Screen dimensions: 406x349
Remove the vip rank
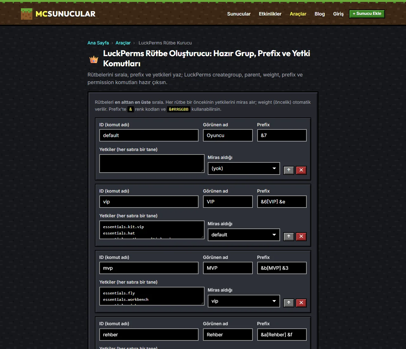[301, 236]
